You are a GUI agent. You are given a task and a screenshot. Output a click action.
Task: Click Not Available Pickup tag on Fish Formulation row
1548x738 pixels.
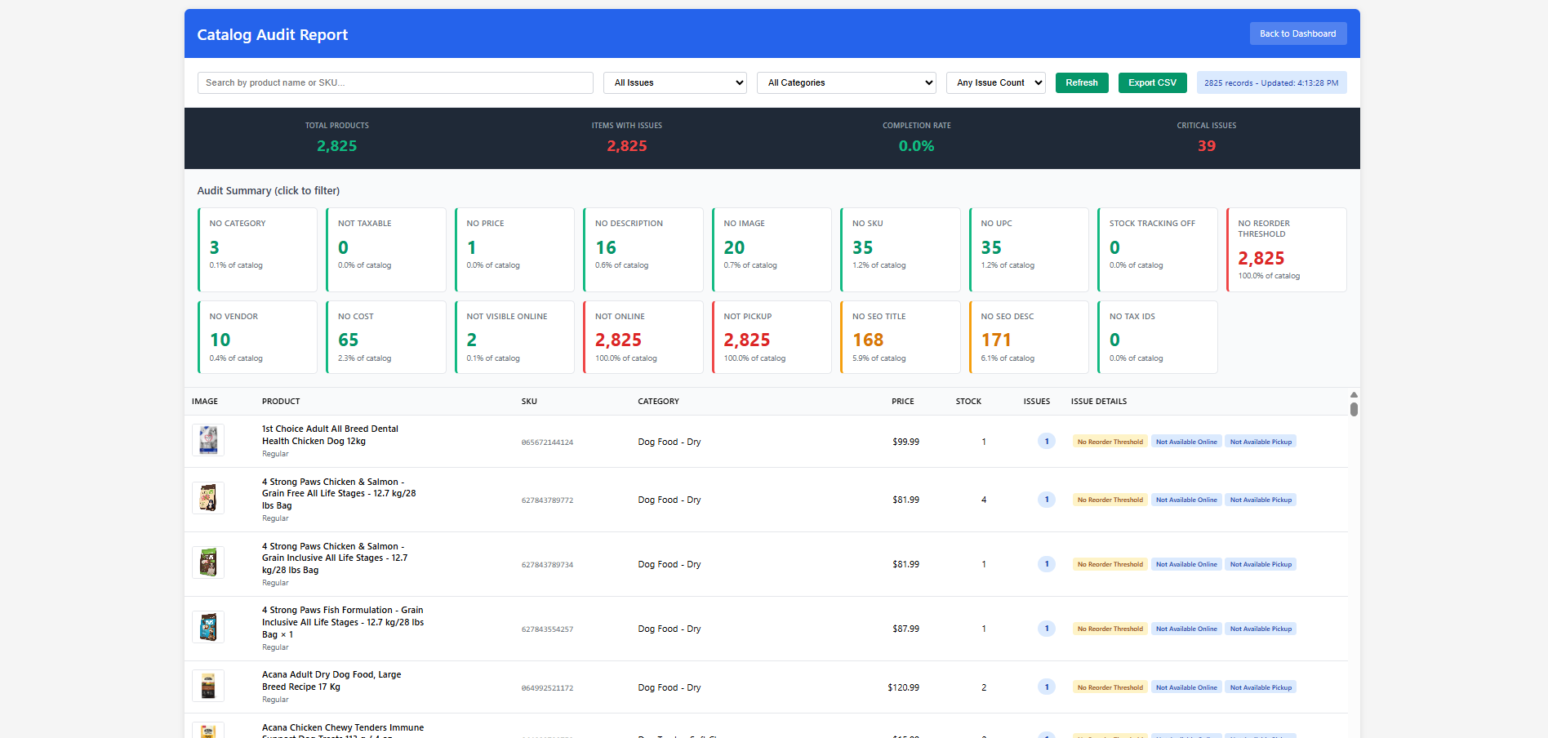(1261, 629)
